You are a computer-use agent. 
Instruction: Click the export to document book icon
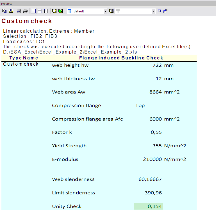coord(11,11)
